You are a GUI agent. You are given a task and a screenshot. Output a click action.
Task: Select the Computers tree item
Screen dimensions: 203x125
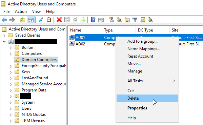tap(32, 54)
